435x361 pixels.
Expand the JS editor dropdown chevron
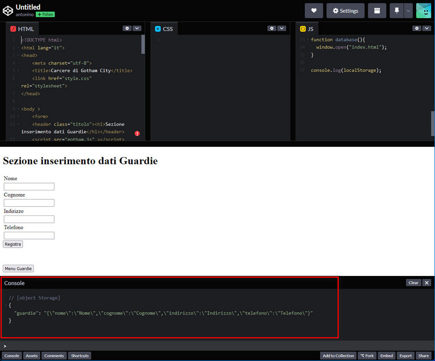click(427, 28)
